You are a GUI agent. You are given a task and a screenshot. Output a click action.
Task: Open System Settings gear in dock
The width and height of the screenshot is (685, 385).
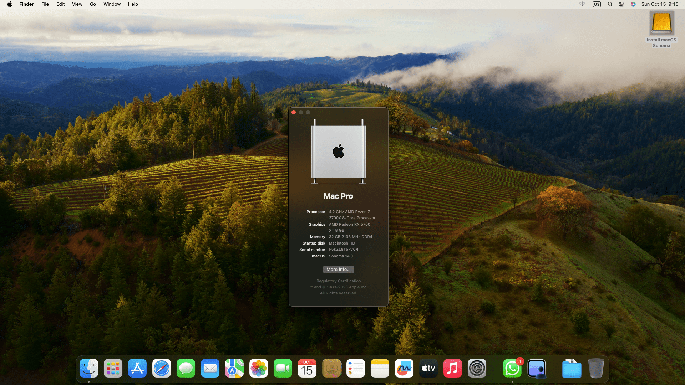click(477, 368)
